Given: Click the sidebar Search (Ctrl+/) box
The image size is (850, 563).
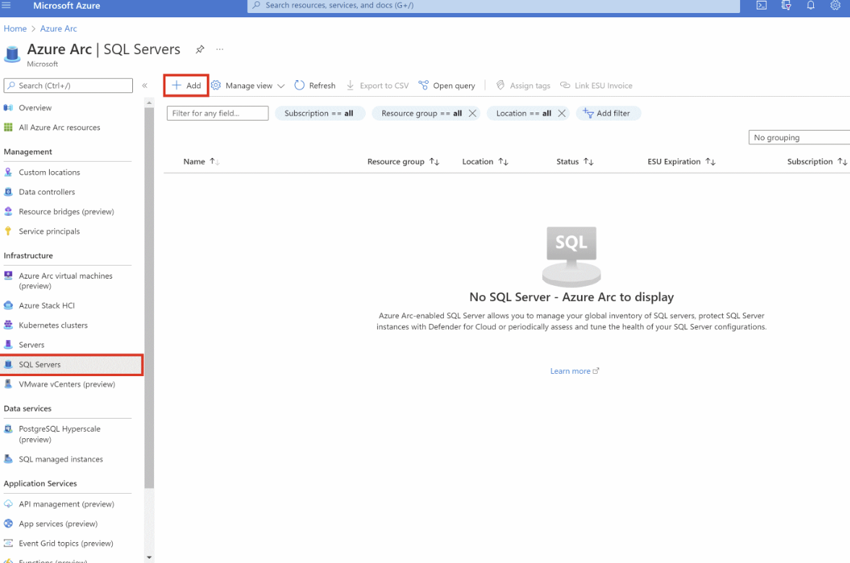Looking at the screenshot, I should point(68,85).
